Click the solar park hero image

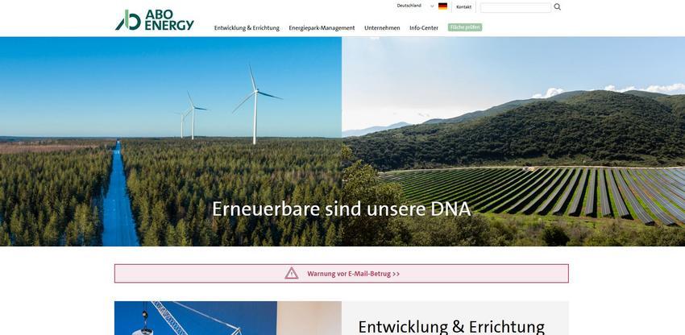[x=513, y=142]
